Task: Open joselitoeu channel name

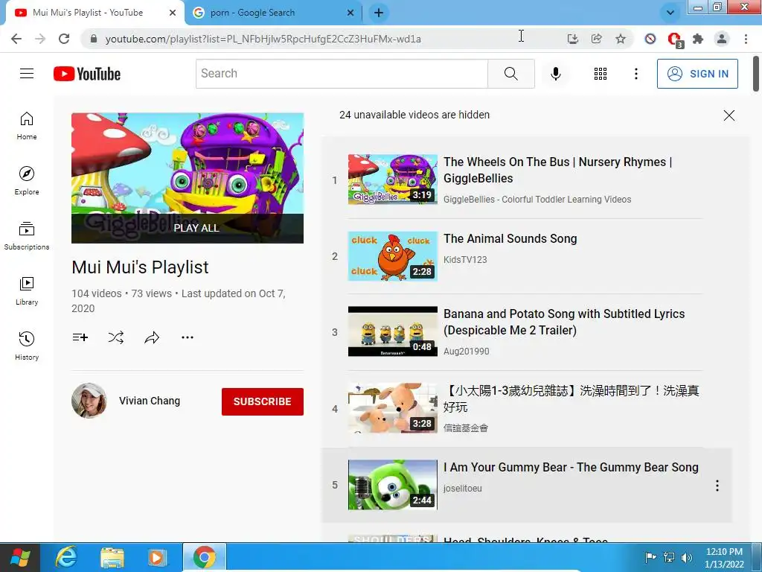Action: pos(463,489)
